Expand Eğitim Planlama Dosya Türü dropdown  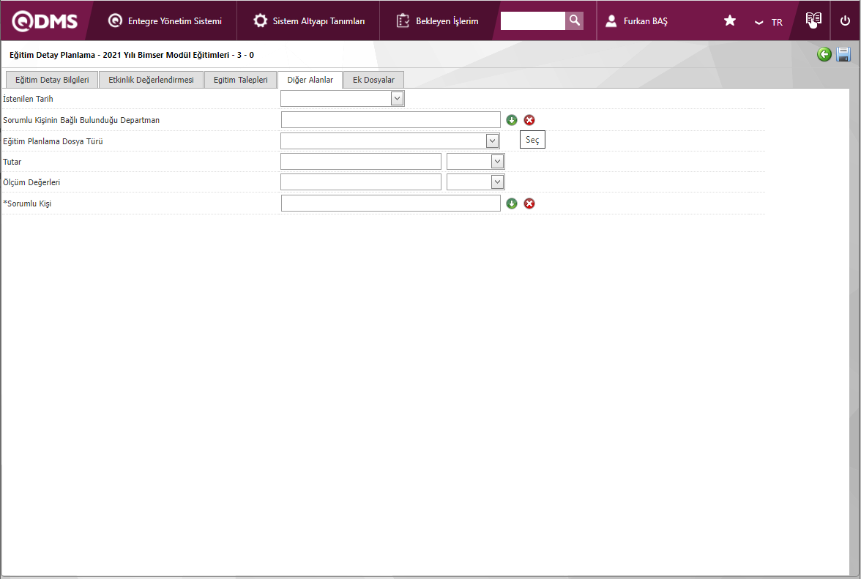click(492, 141)
